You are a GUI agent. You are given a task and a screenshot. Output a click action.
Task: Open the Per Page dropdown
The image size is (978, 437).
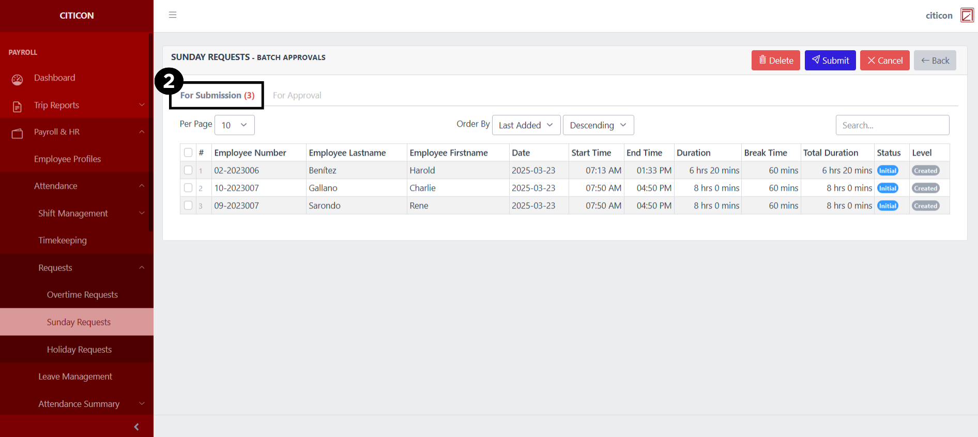click(234, 125)
